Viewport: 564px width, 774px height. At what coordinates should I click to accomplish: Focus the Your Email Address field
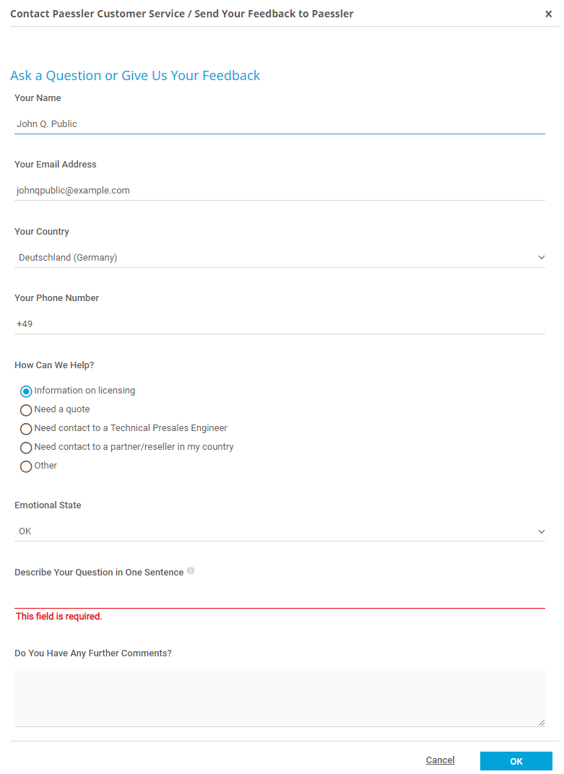(279, 191)
